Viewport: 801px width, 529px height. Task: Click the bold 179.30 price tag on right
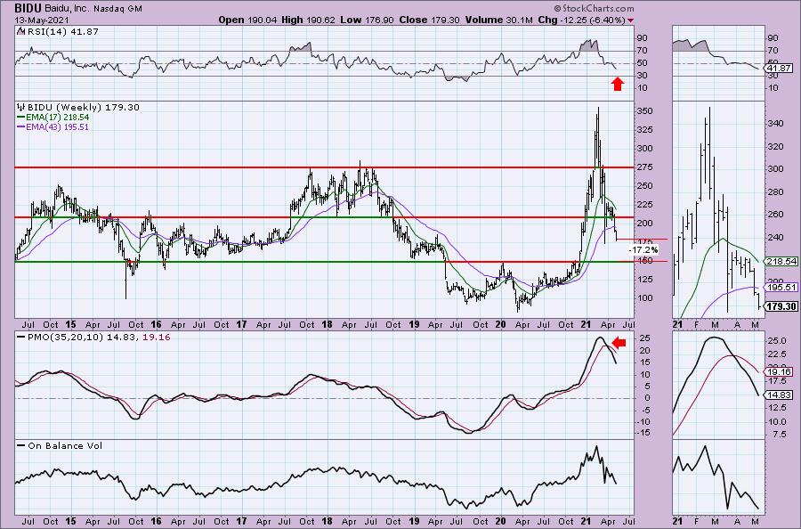(781, 306)
